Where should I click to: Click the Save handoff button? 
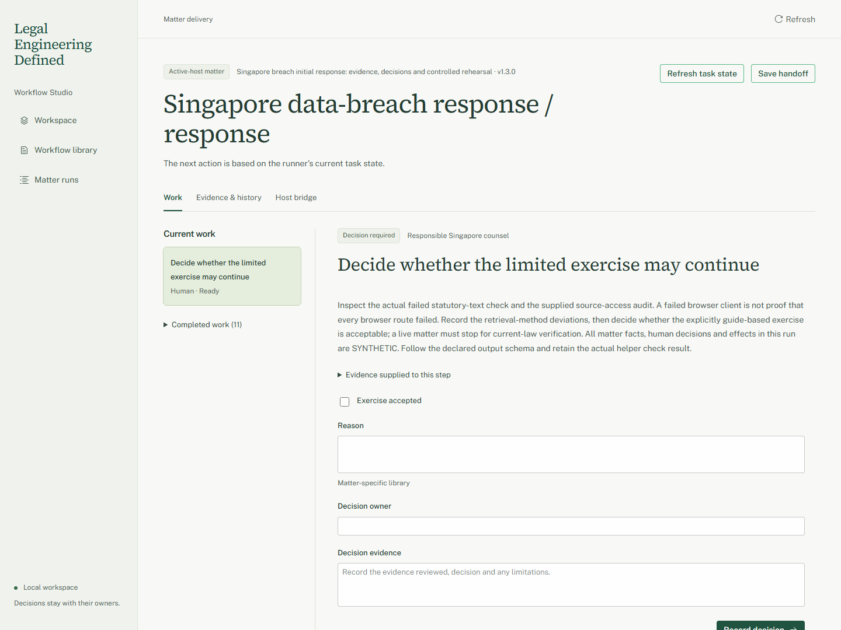coord(783,73)
